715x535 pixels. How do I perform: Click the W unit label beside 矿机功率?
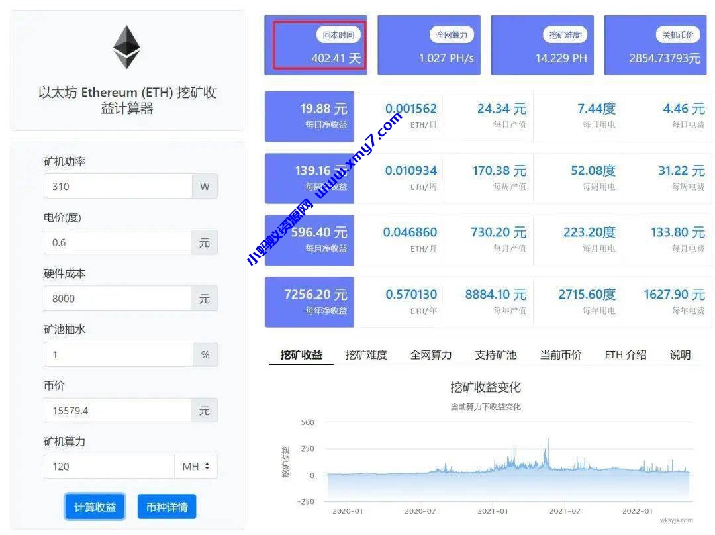pos(205,186)
